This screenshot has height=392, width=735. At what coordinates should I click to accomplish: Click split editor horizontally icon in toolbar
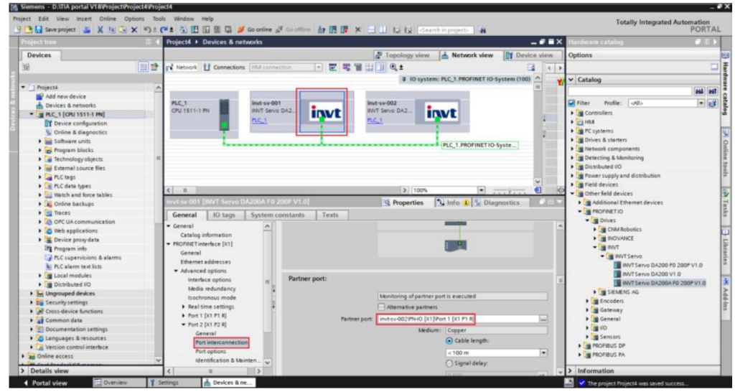click(x=371, y=29)
